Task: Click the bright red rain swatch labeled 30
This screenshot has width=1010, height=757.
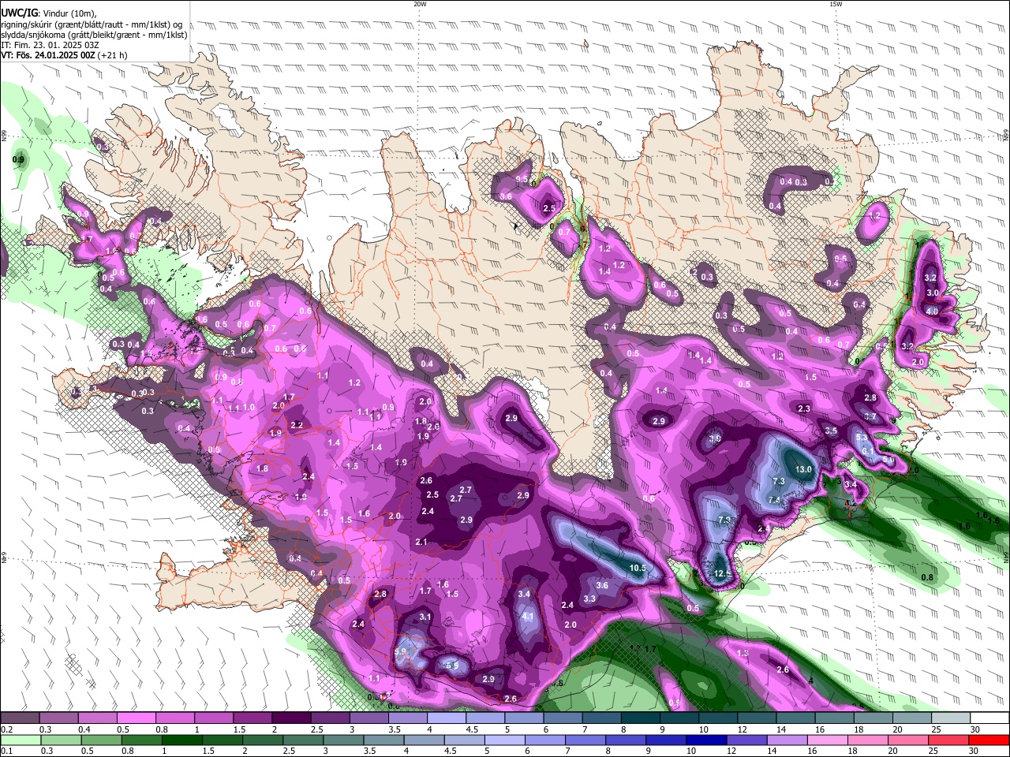Action: point(989,740)
